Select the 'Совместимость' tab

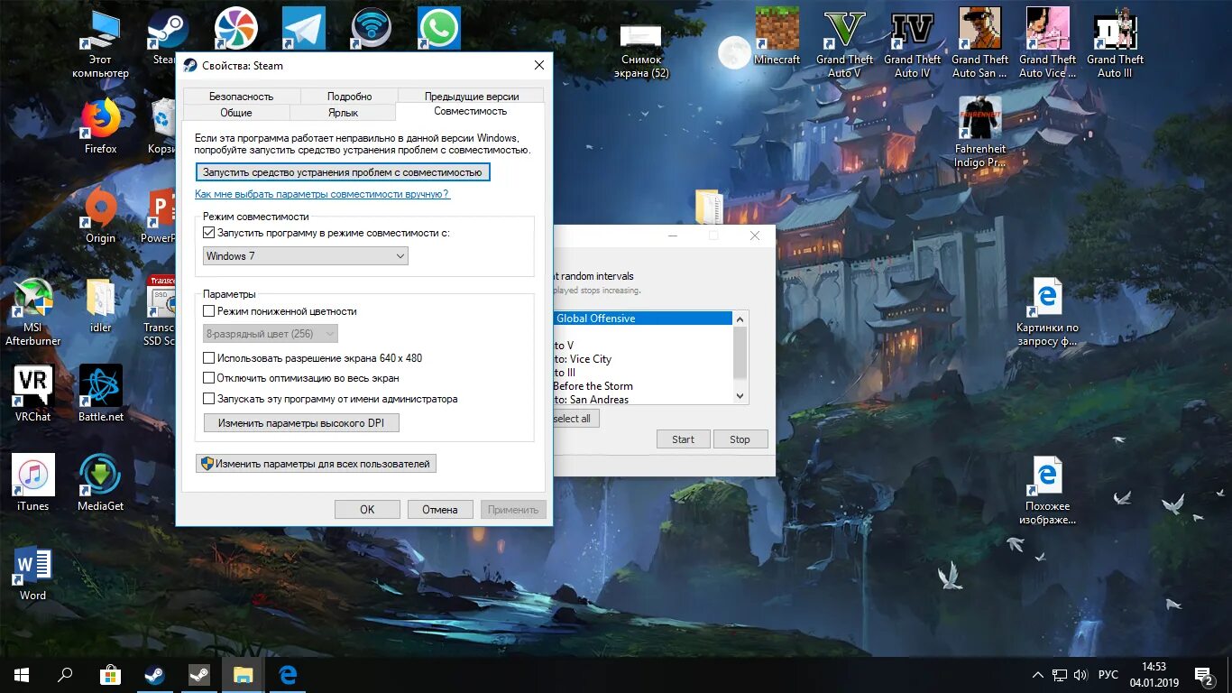[x=470, y=111]
